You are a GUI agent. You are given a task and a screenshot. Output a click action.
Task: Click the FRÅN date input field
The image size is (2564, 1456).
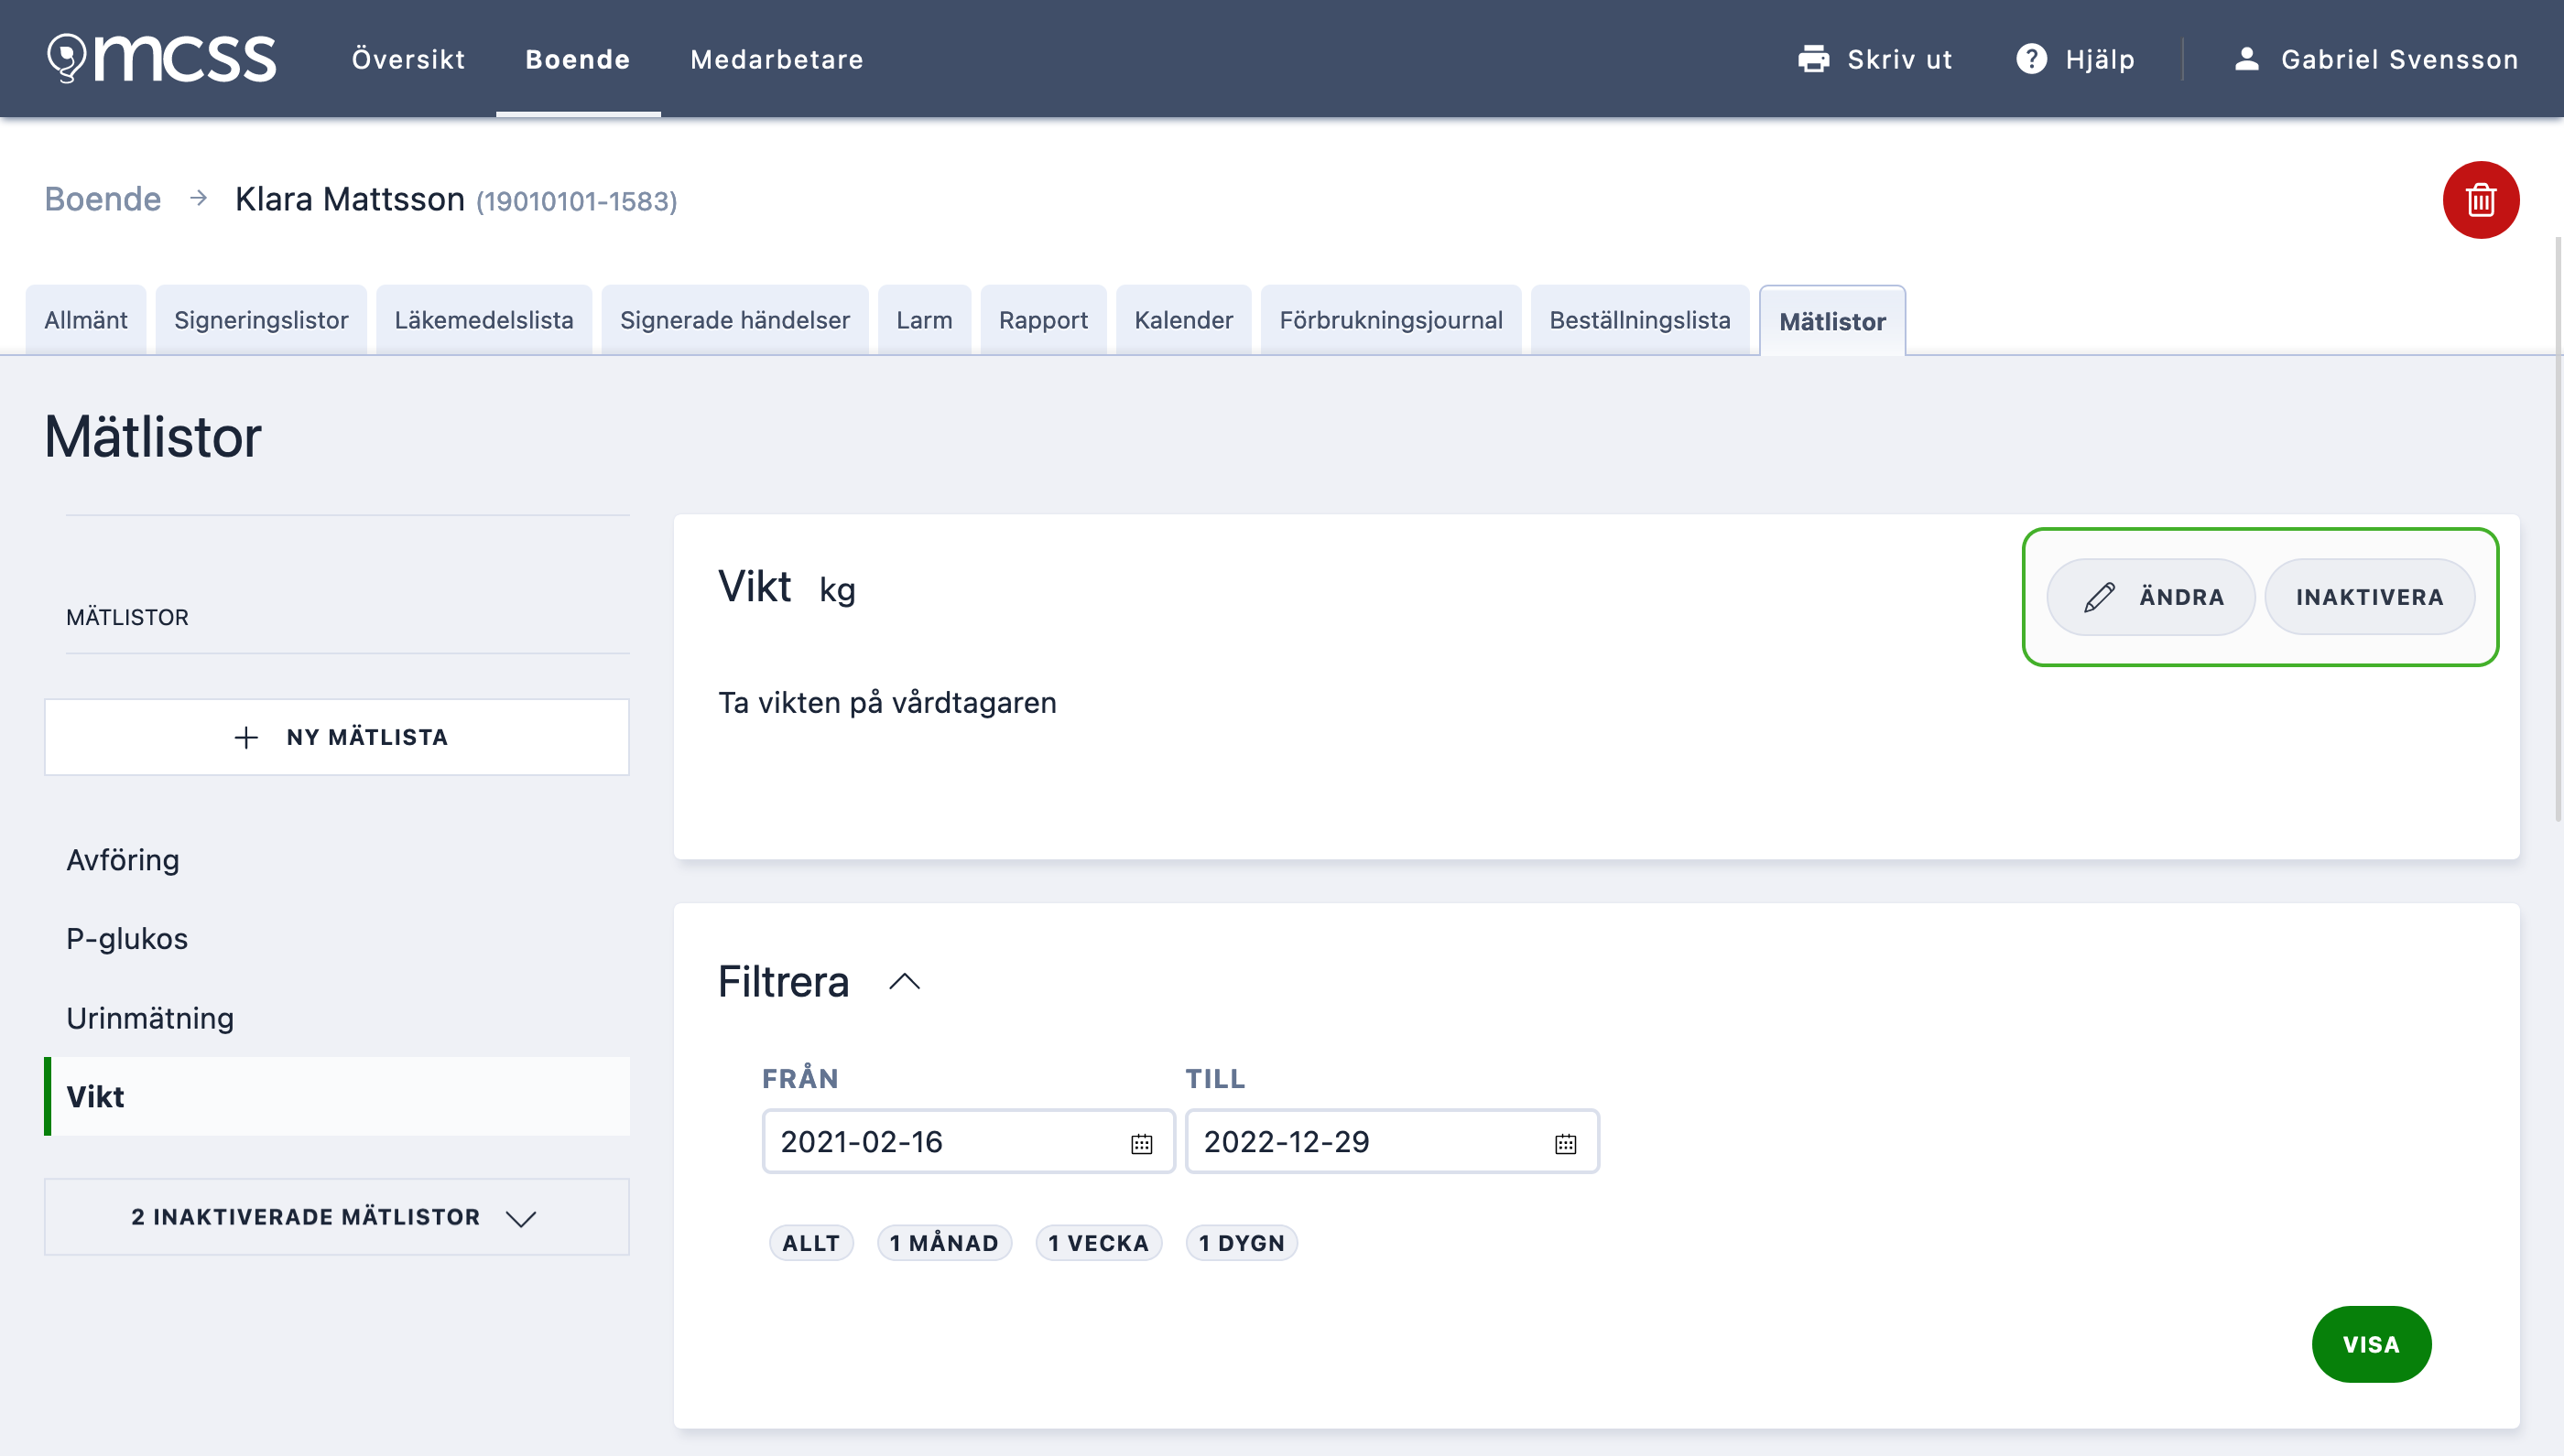pyautogui.click(x=967, y=1142)
